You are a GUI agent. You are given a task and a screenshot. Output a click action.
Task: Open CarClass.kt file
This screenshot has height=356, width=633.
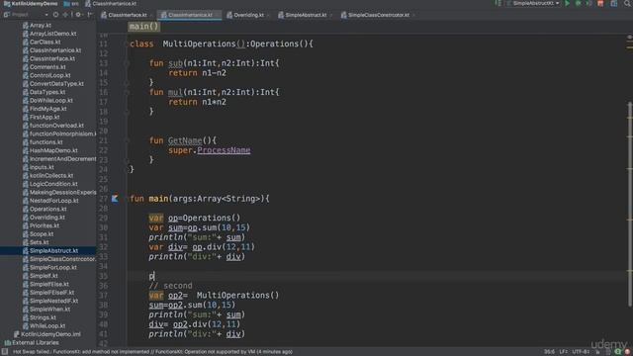[x=42, y=42]
